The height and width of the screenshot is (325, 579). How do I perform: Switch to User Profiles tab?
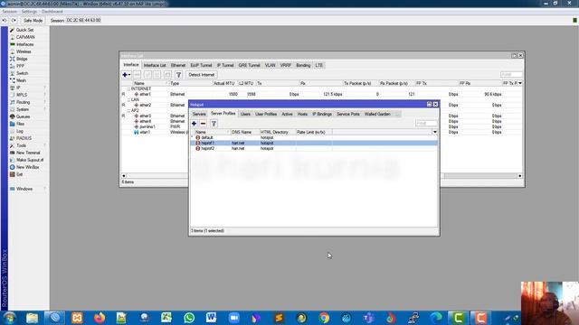(266, 115)
